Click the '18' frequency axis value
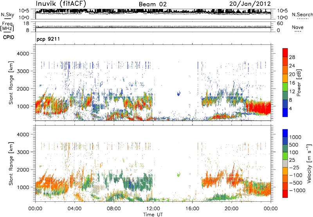The height and width of the screenshot is (217, 313). coord(26,24)
